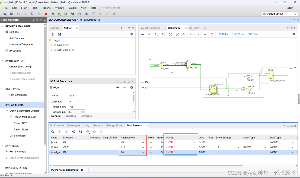300x178 pixels.
Task: Open Netlist panel settings gear
Action: (132, 34)
